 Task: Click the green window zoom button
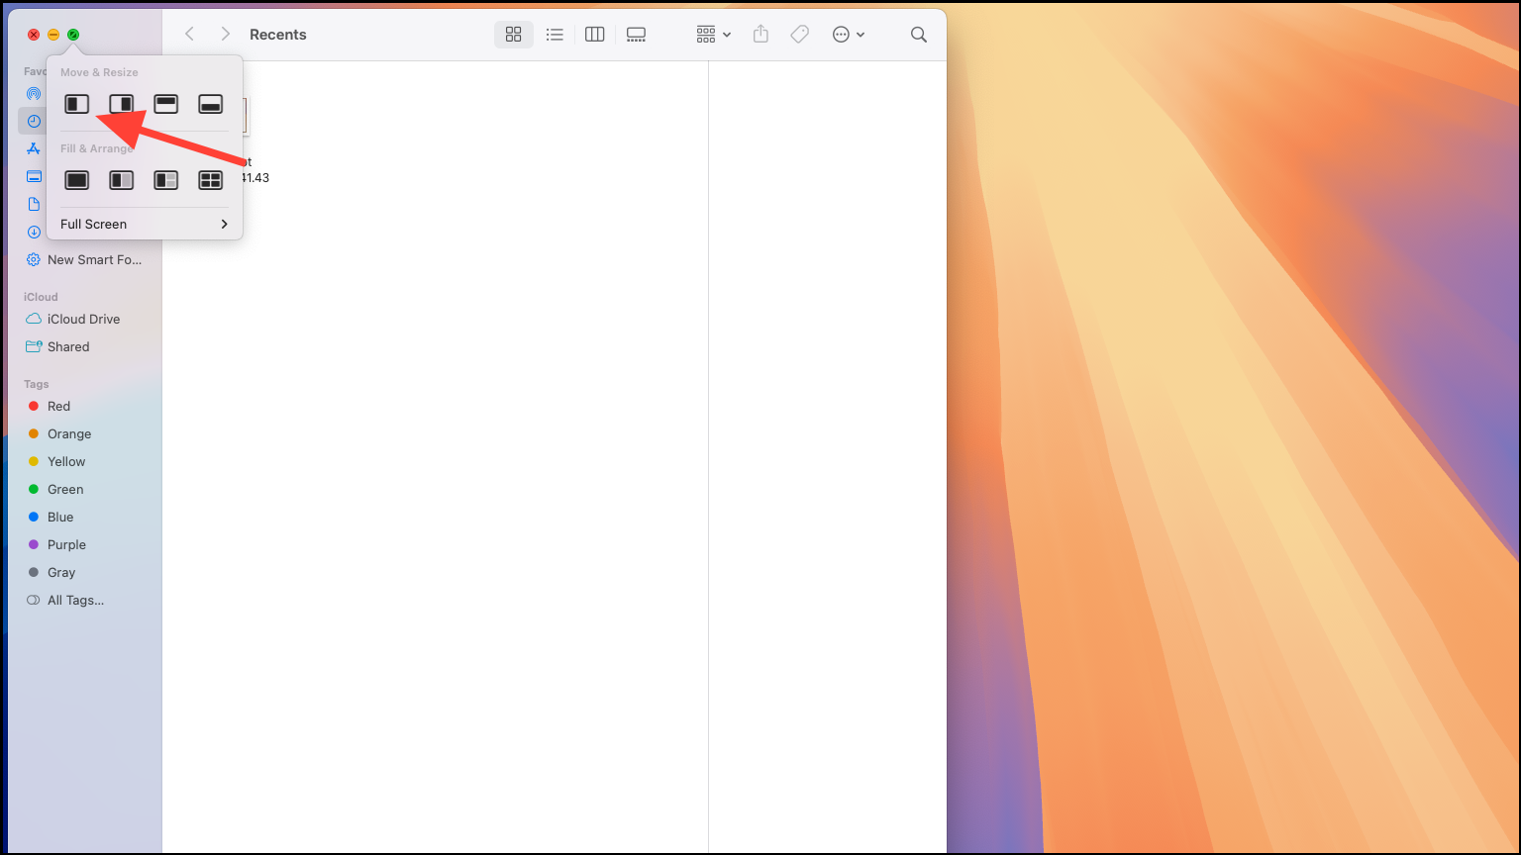click(73, 35)
